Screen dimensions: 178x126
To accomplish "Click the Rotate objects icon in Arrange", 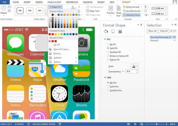I will (146, 15).
